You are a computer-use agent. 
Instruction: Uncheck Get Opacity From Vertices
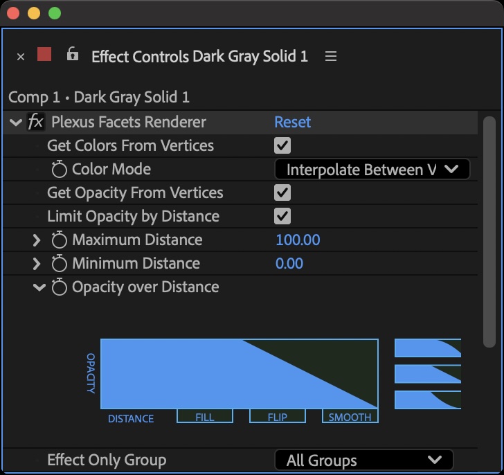click(282, 192)
